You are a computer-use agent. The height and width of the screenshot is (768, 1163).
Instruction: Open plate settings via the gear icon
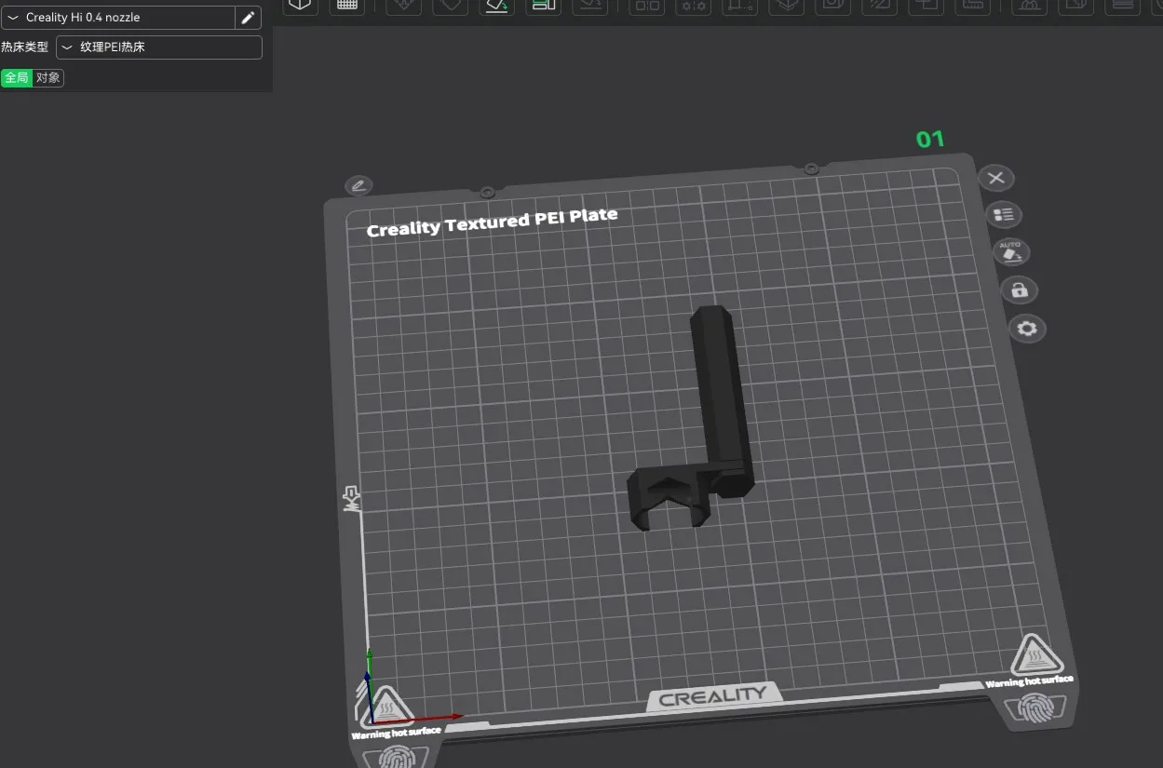point(1028,329)
